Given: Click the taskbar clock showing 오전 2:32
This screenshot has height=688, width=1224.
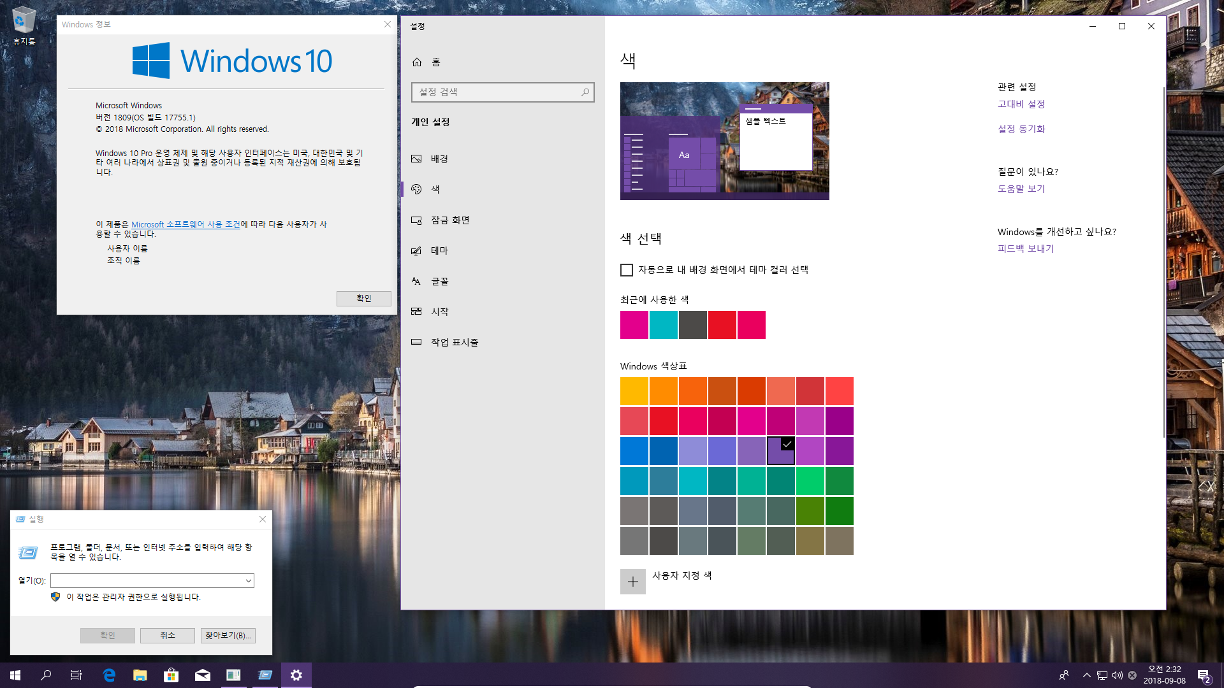Looking at the screenshot, I should tap(1164, 675).
